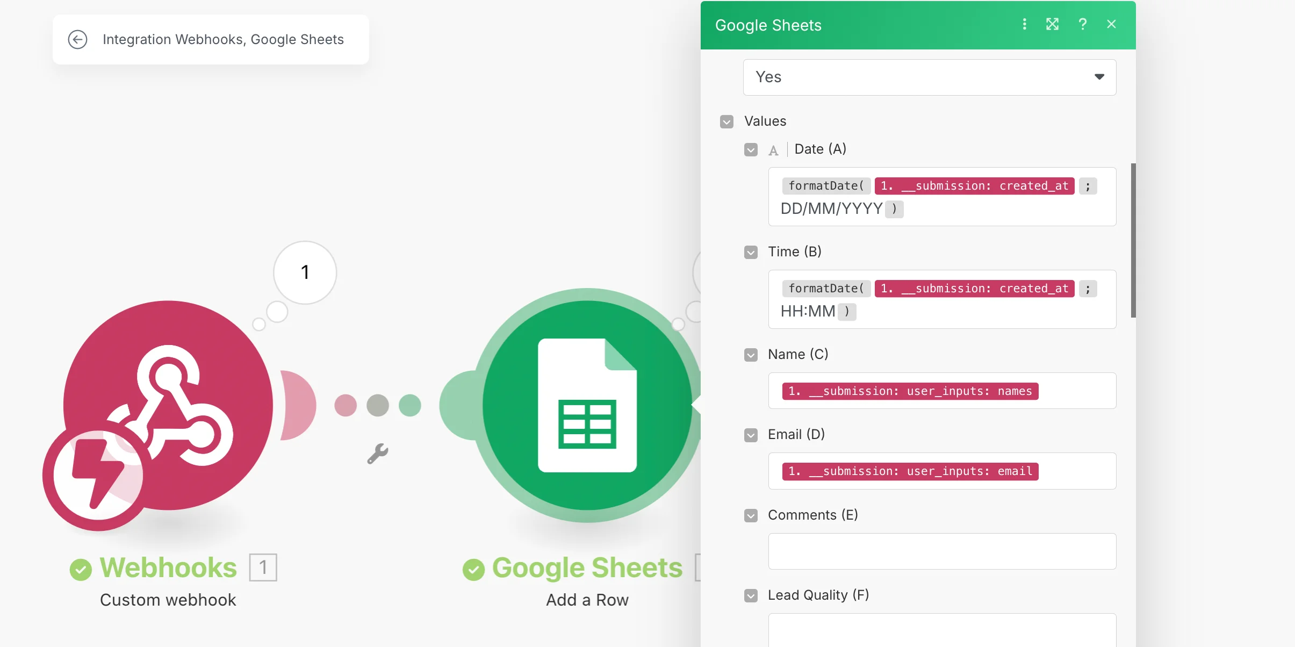Open the Google Sheets module circle
This screenshot has height=647, width=1295.
pos(587,405)
